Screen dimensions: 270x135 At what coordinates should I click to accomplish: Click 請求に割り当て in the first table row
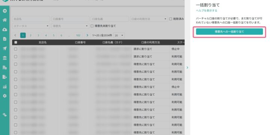pyautogui.click(x=143, y=49)
